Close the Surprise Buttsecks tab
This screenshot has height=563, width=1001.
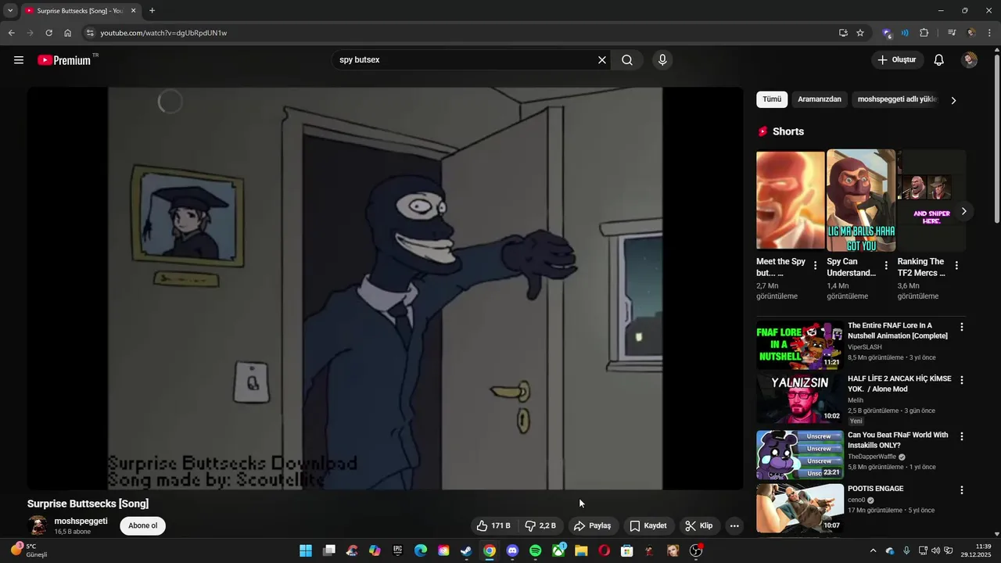coord(133,11)
